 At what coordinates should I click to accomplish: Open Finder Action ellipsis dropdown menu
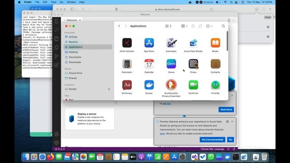pos(209,26)
